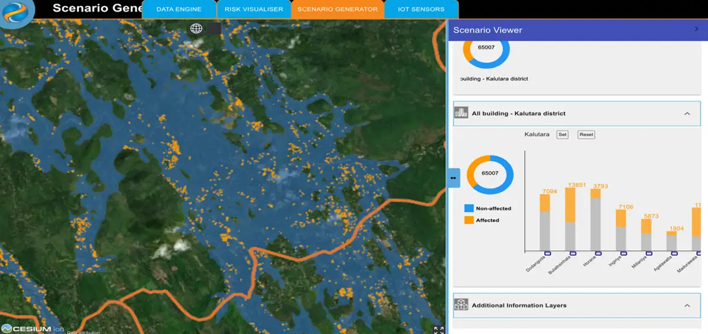
Task: Click the dark square button beside the globe
Action: (x=214, y=28)
